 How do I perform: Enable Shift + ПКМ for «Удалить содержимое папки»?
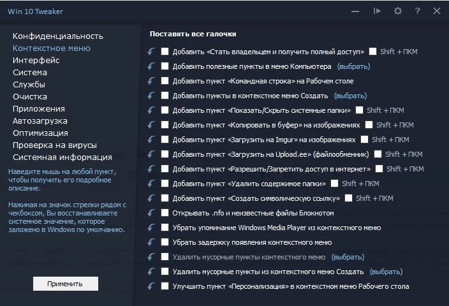(334, 183)
